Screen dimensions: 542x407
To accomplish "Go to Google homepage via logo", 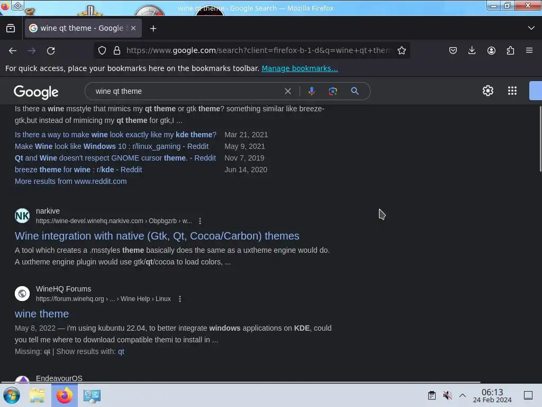I will coord(36,92).
